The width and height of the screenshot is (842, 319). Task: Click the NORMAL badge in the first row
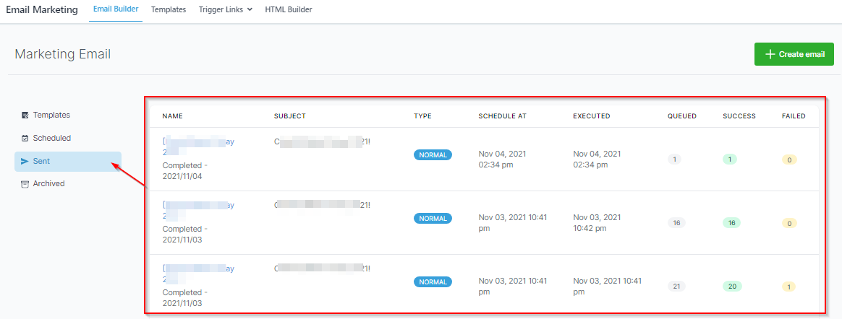[x=433, y=154]
